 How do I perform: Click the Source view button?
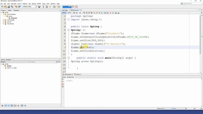point(64,13)
